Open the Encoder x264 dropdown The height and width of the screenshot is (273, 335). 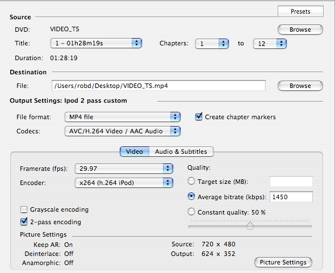[124, 183]
